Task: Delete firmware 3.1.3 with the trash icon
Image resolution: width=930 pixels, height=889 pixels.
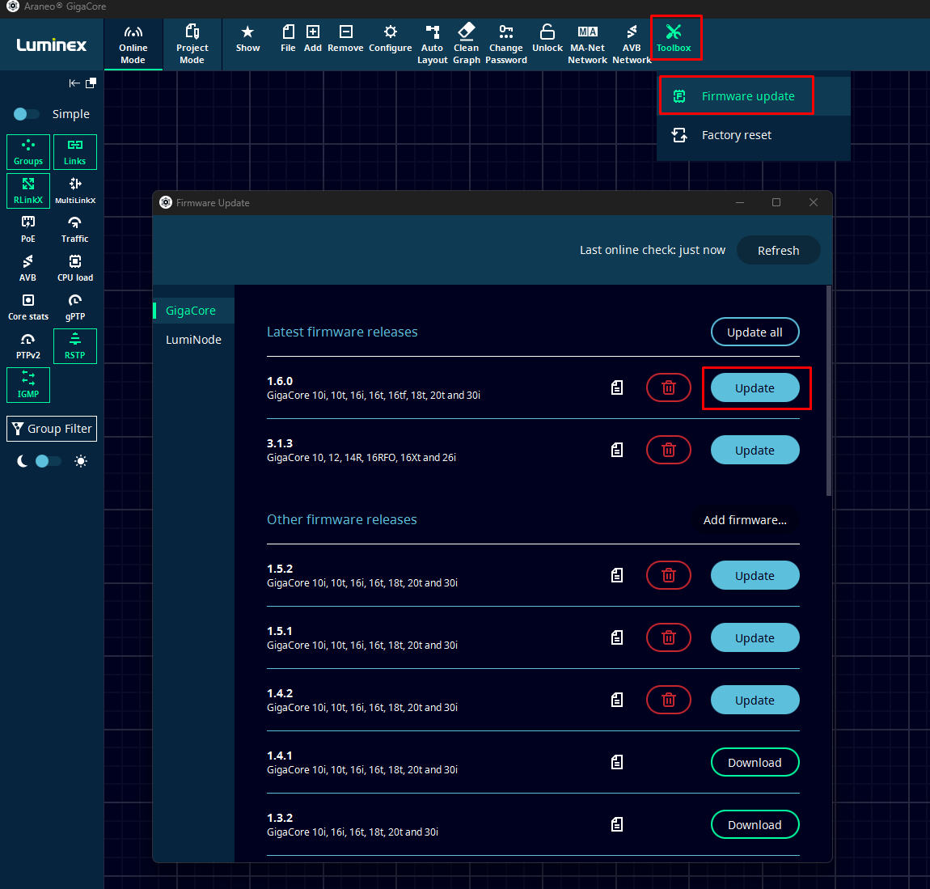Action: [668, 450]
